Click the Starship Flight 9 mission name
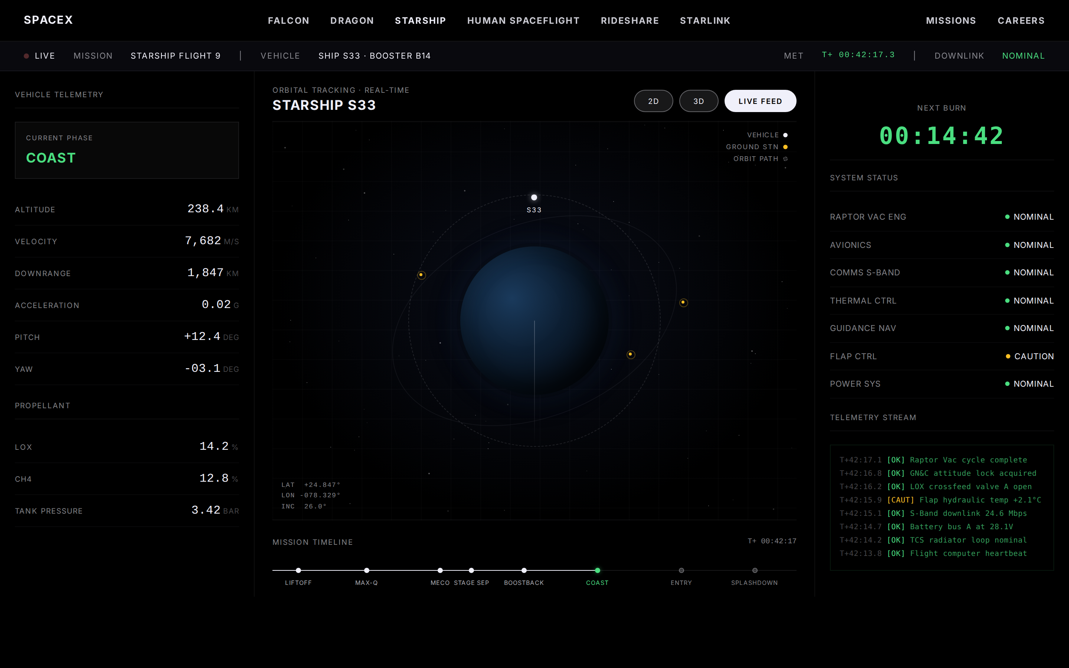The image size is (1069, 668). [175, 56]
